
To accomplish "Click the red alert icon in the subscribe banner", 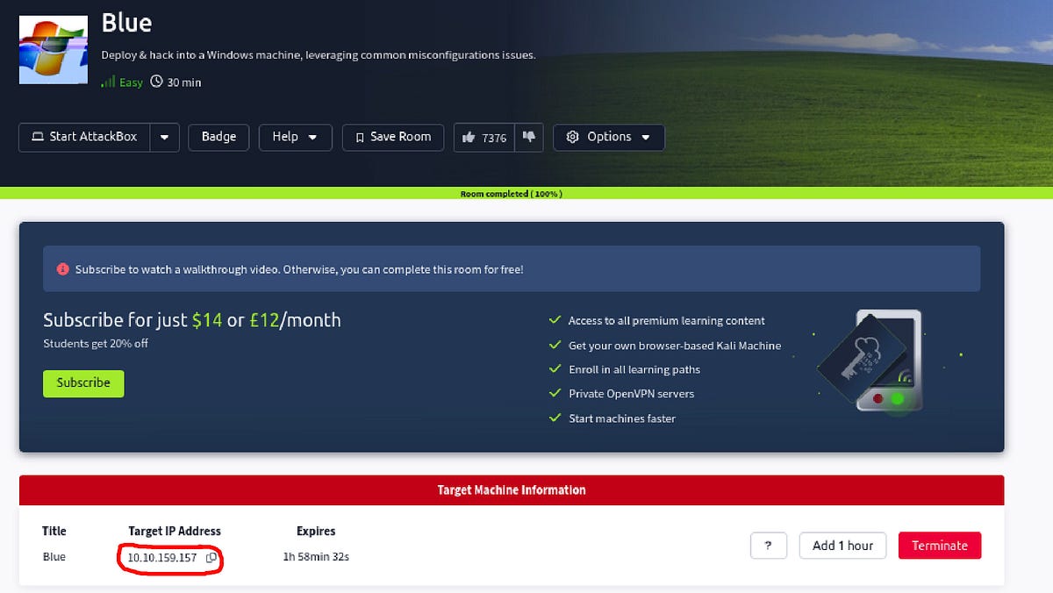I will [62, 269].
